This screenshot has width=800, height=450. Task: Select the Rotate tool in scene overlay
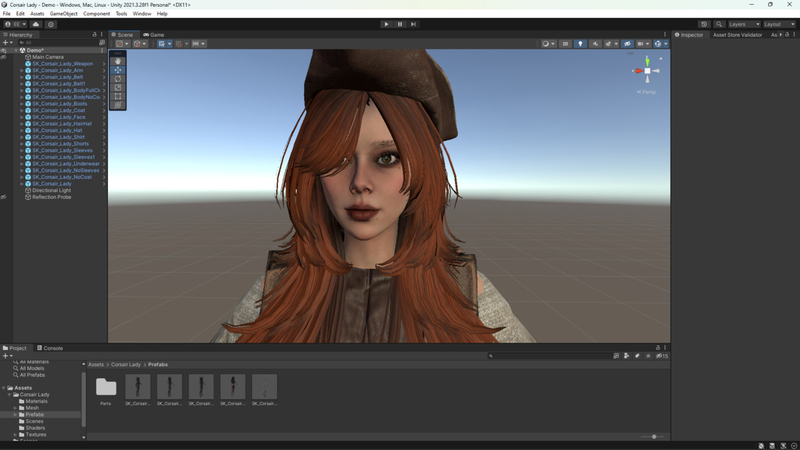[x=118, y=79]
